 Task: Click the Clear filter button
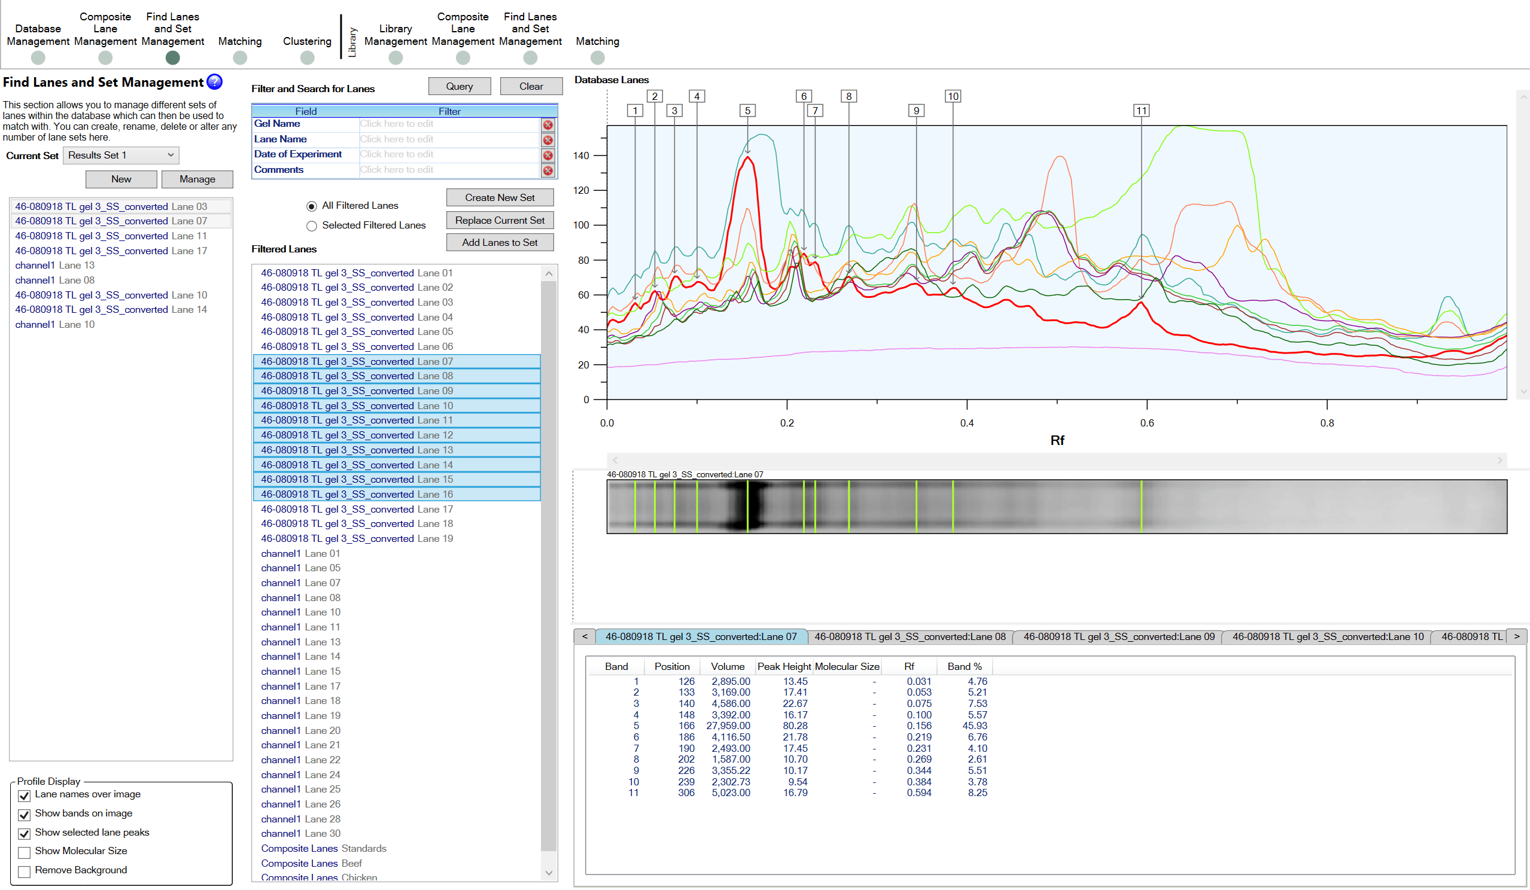pos(531,86)
